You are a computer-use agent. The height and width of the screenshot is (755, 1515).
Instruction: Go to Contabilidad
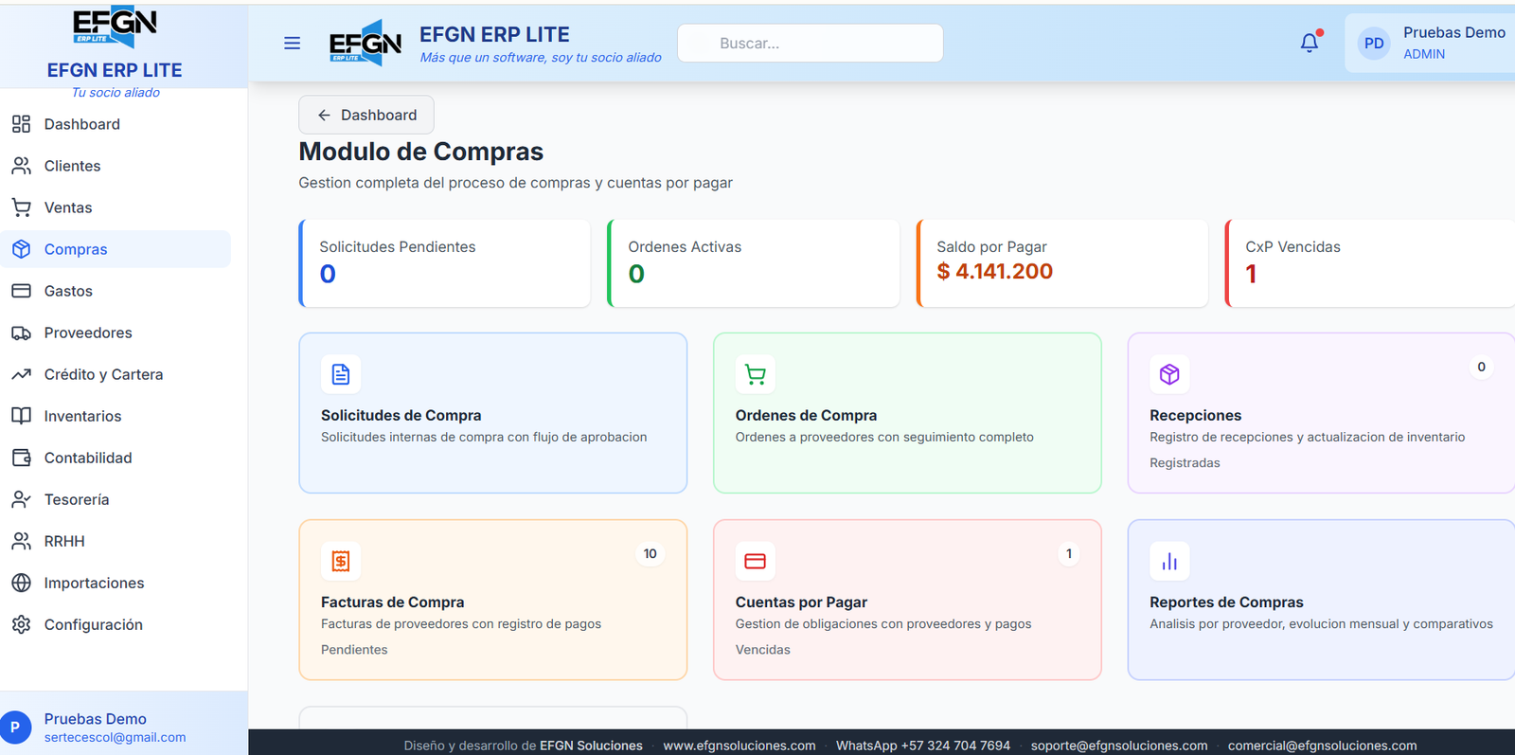click(x=116, y=458)
